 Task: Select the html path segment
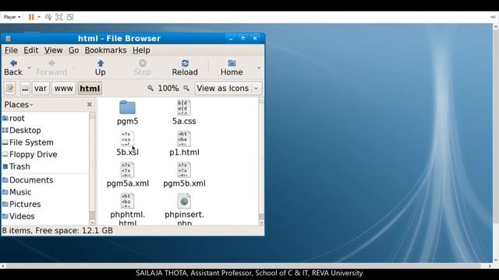click(x=90, y=88)
